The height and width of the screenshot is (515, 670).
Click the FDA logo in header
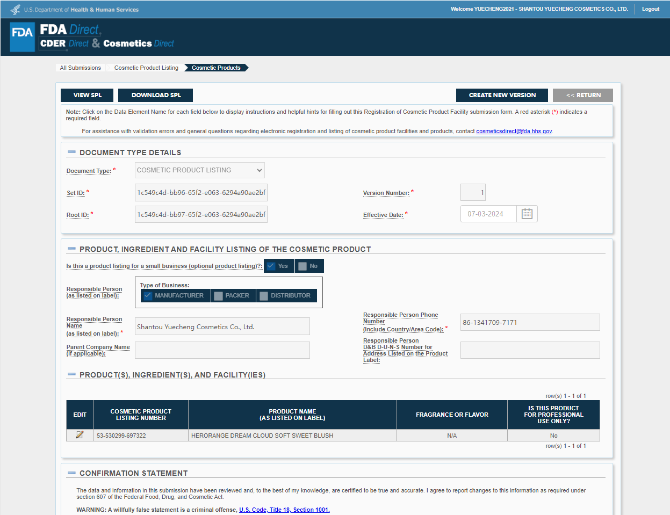coord(23,37)
